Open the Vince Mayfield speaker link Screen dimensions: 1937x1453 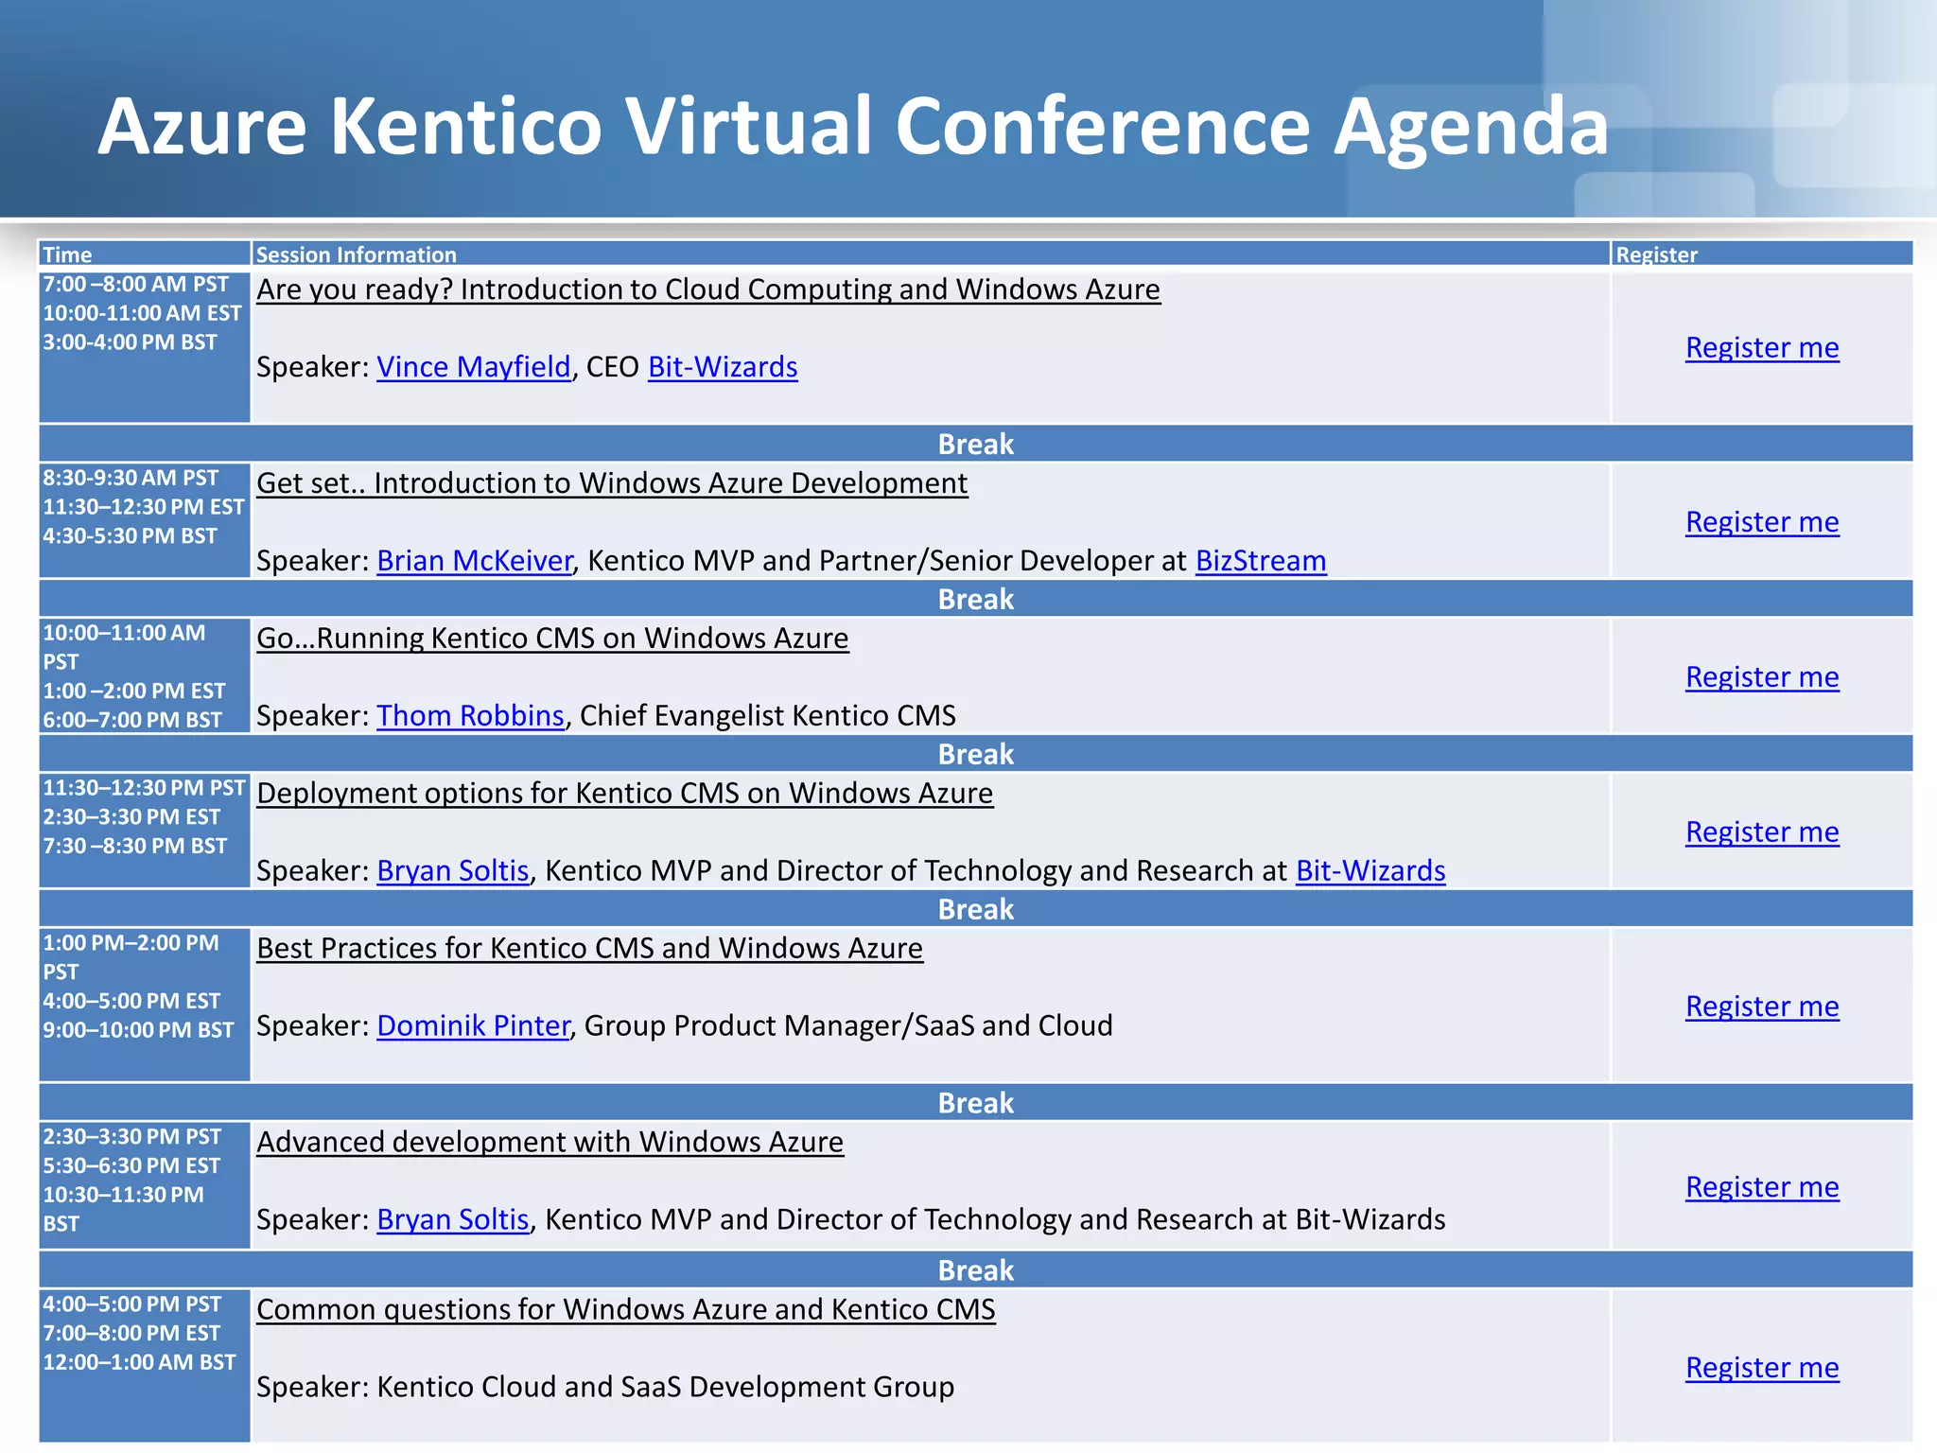click(x=474, y=367)
